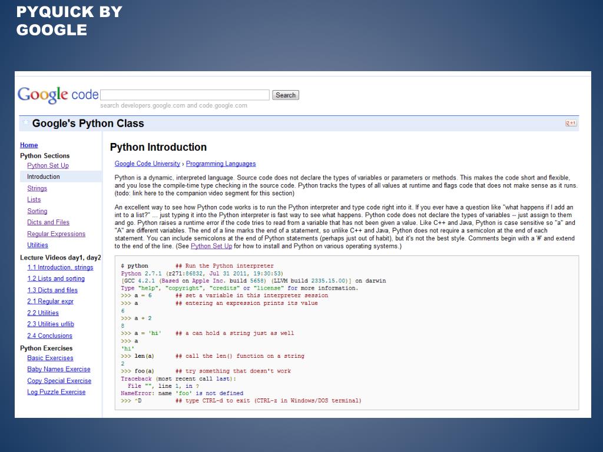The height and width of the screenshot is (452, 603).
Task: Open the Basic Exercises link
Action: point(51,358)
